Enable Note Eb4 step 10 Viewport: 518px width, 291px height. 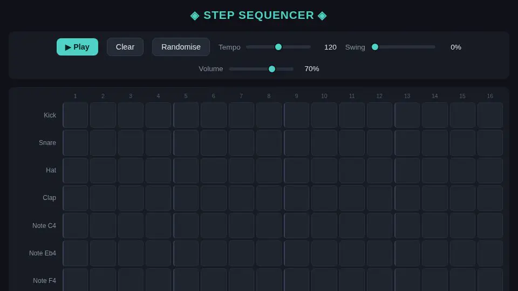coord(324,253)
